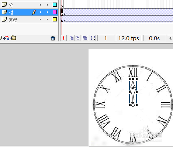The height and width of the screenshot is (147, 173).
Task: Hide the 表盘 layer using its visibility dot
Action: tap(41, 20)
